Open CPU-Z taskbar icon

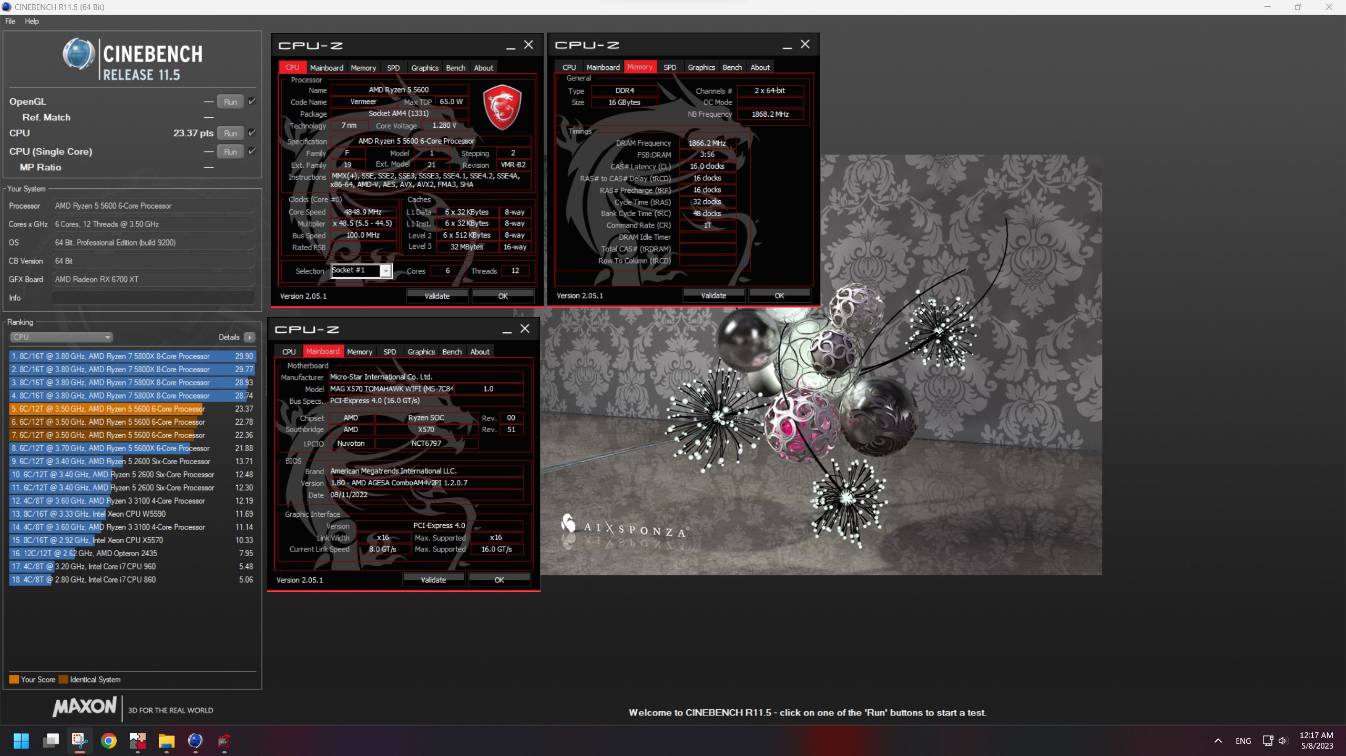coord(224,741)
